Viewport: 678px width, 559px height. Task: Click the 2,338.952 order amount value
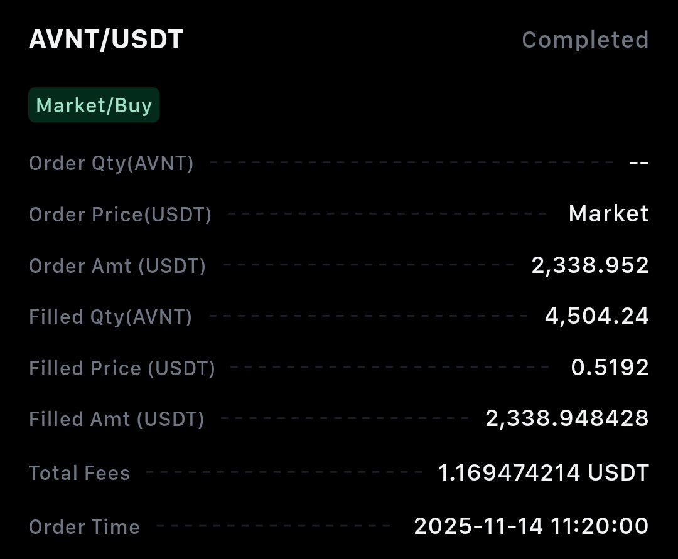[590, 265]
